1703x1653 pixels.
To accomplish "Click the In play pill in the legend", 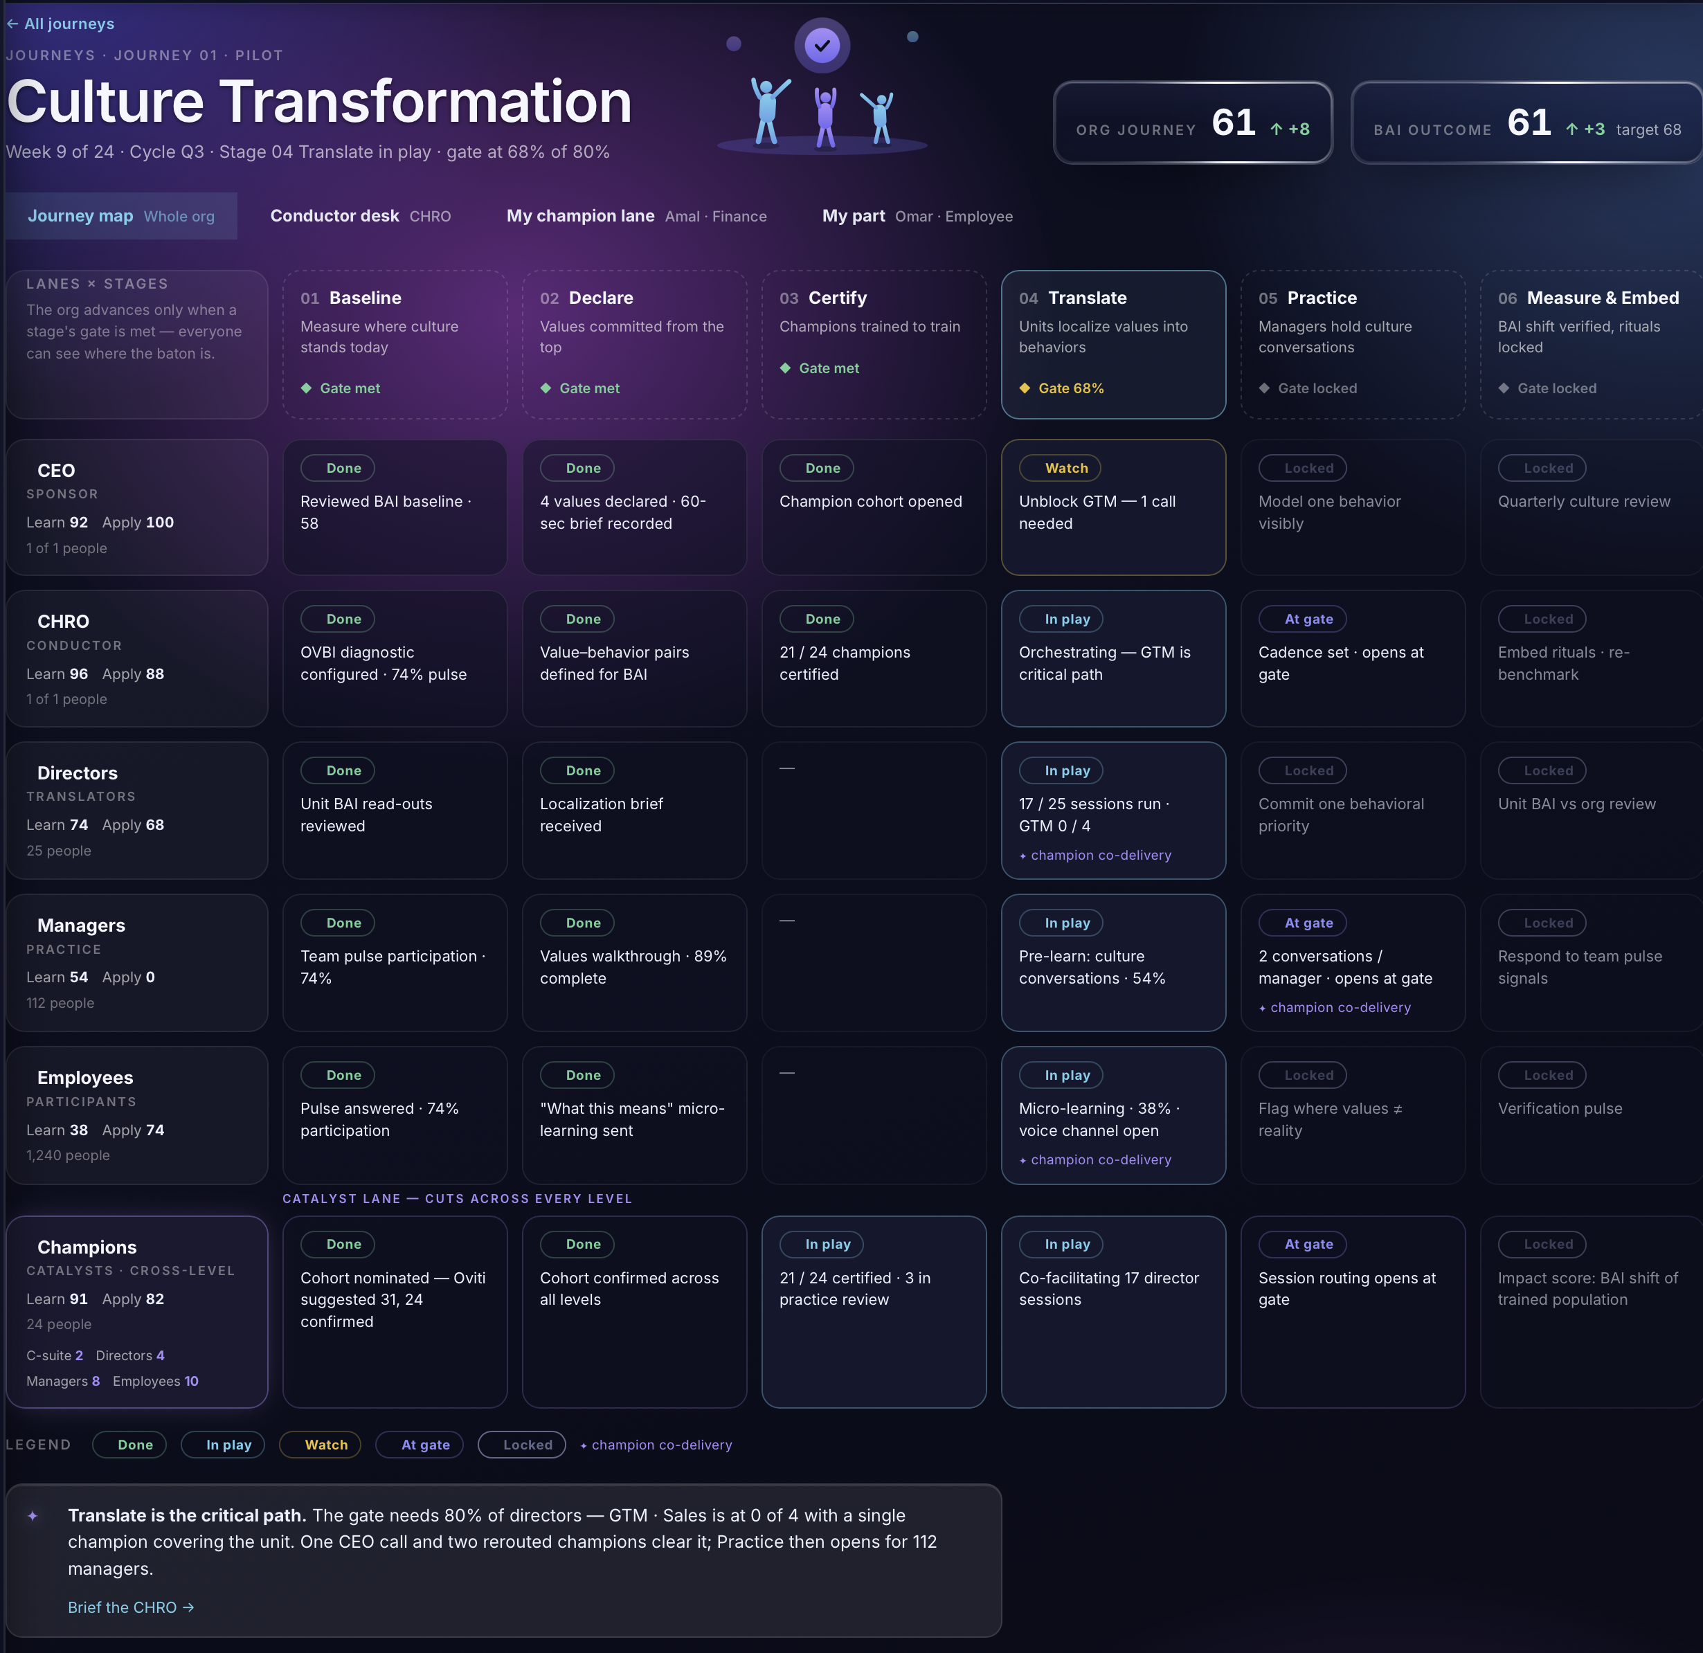I will click(x=224, y=1445).
